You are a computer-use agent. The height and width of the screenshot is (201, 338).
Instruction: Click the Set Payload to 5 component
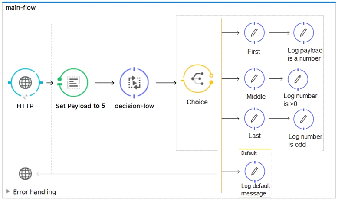pos(73,82)
